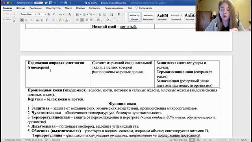Apply the Обычный style

point(135,17)
